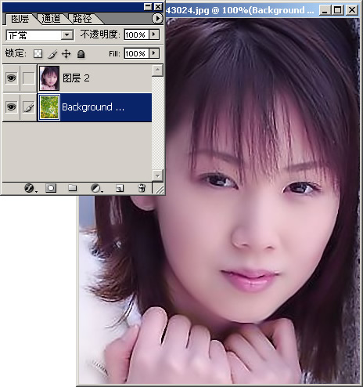Expand the Fill percentage arrow

[x=154, y=53]
